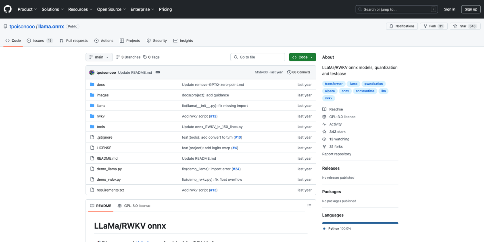Screen dimensions: 484x242
Task: Expand the Product menu
Action: click(x=27, y=9)
